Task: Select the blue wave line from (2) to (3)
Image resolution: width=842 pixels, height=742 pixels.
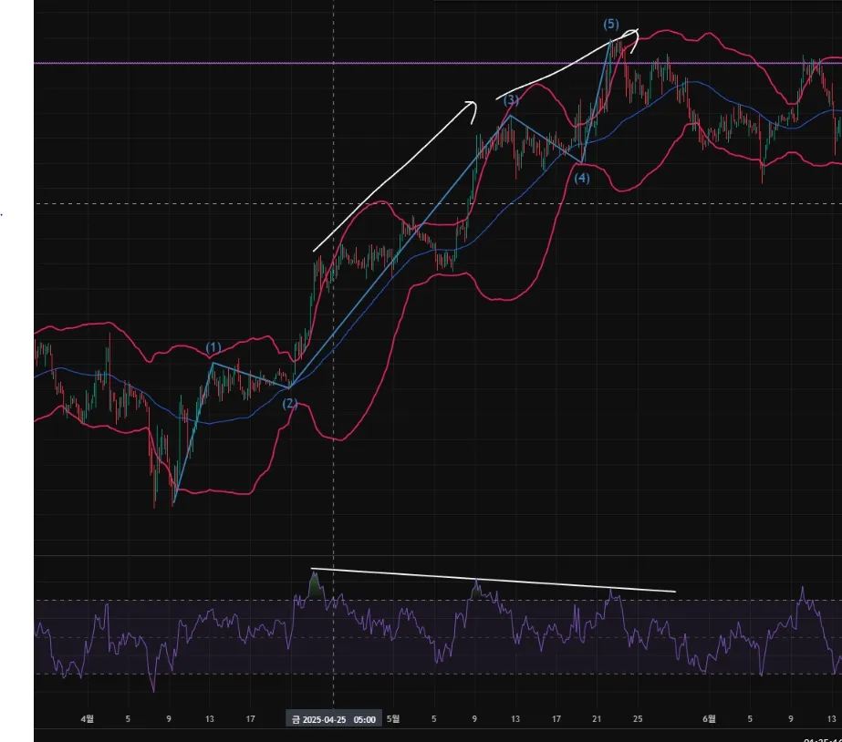Action: [400, 251]
